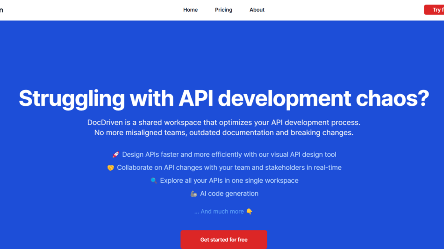Click the rocket emoji icon
Viewport: 444px width, 249px height.
pyautogui.click(x=116, y=155)
